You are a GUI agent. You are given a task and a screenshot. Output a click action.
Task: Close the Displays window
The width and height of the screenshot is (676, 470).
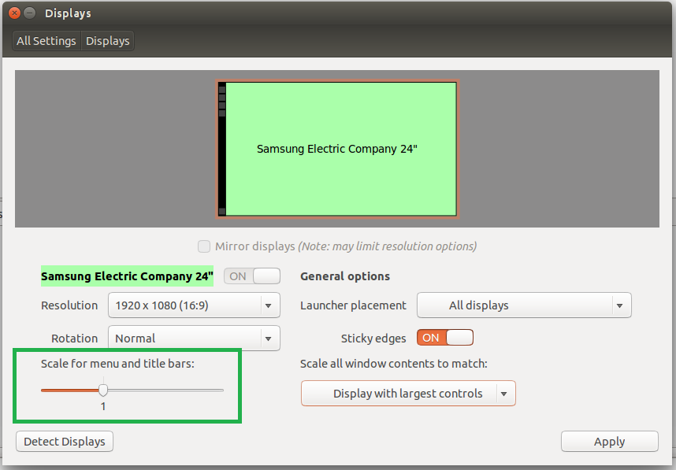(13, 13)
